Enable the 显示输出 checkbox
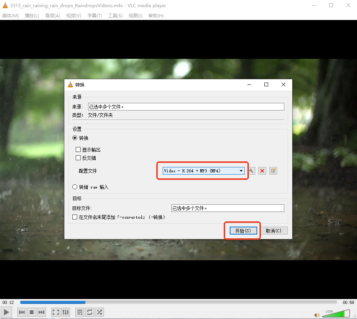This screenshot has height=319, width=357. click(78, 149)
